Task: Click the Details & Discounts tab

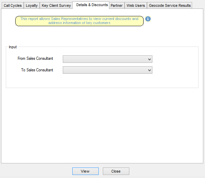Action: pos(92,5)
